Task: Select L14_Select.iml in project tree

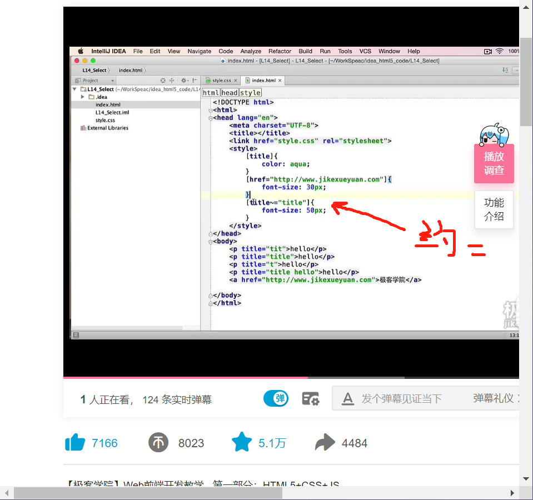Action: (x=112, y=112)
